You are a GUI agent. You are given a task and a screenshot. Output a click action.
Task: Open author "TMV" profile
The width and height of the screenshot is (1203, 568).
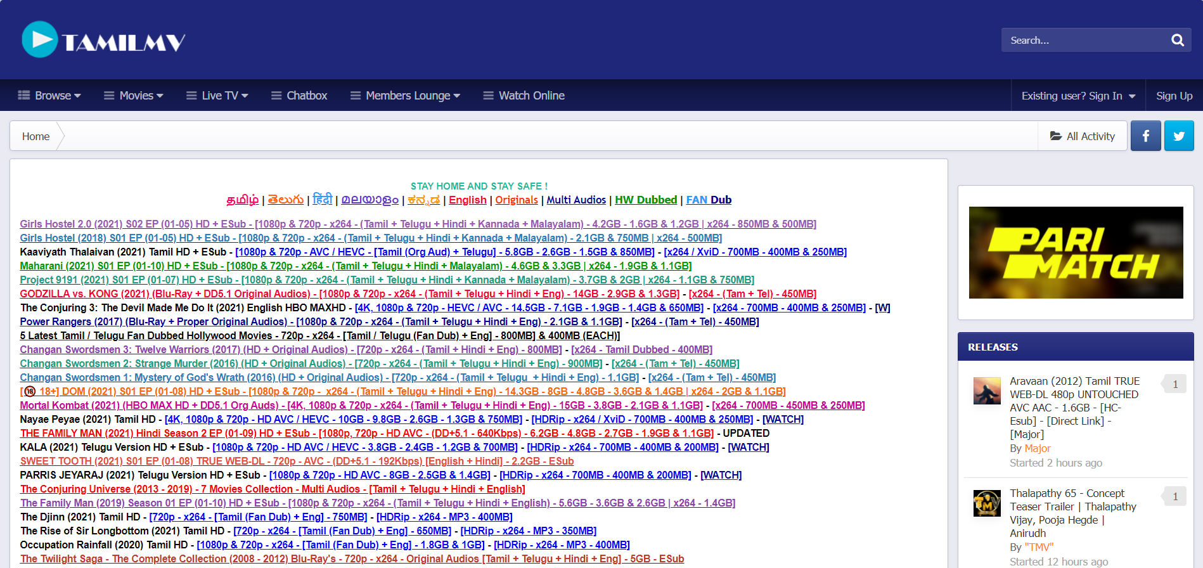(1039, 547)
